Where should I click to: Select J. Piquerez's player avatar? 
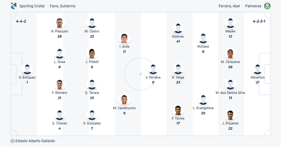pyautogui.click(x=230, y=115)
